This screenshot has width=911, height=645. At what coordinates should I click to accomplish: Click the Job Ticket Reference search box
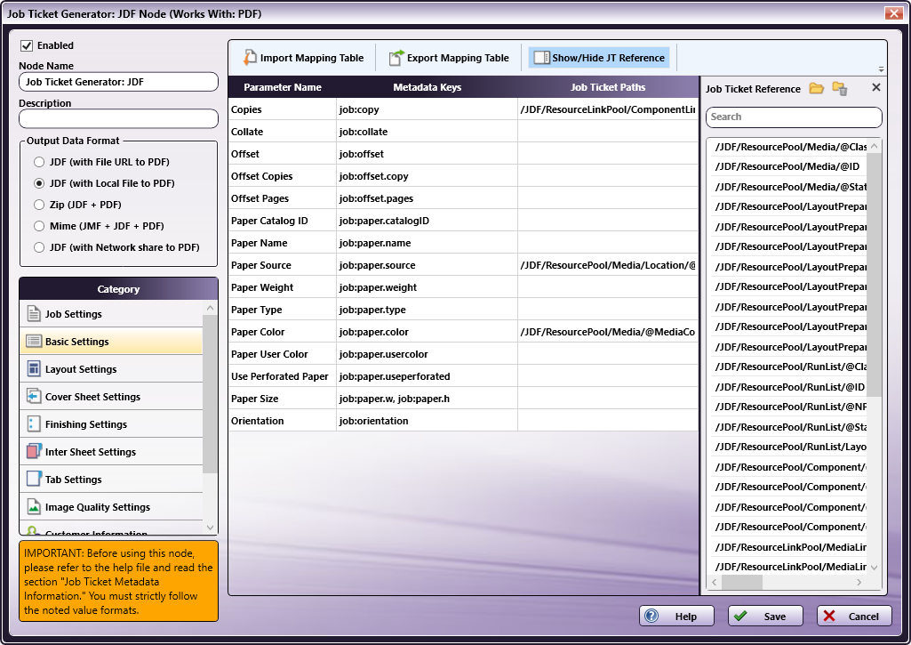(794, 117)
